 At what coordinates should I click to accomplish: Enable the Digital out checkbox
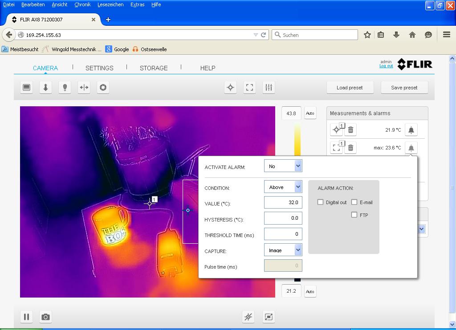click(320, 202)
